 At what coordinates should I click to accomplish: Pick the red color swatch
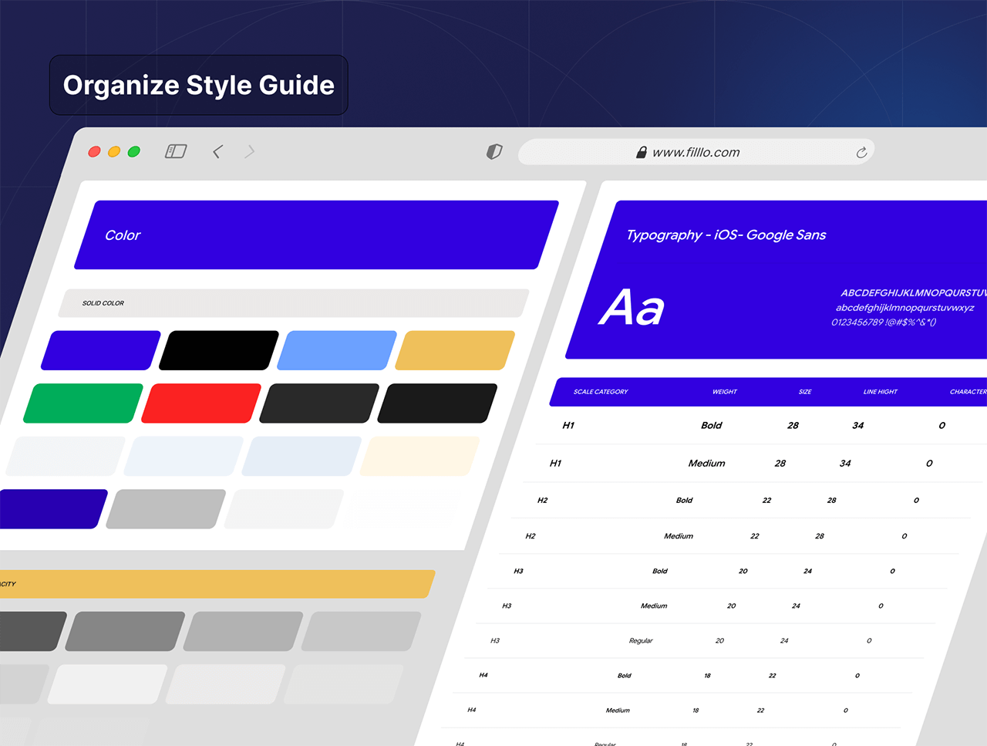click(x=201, y=403)
